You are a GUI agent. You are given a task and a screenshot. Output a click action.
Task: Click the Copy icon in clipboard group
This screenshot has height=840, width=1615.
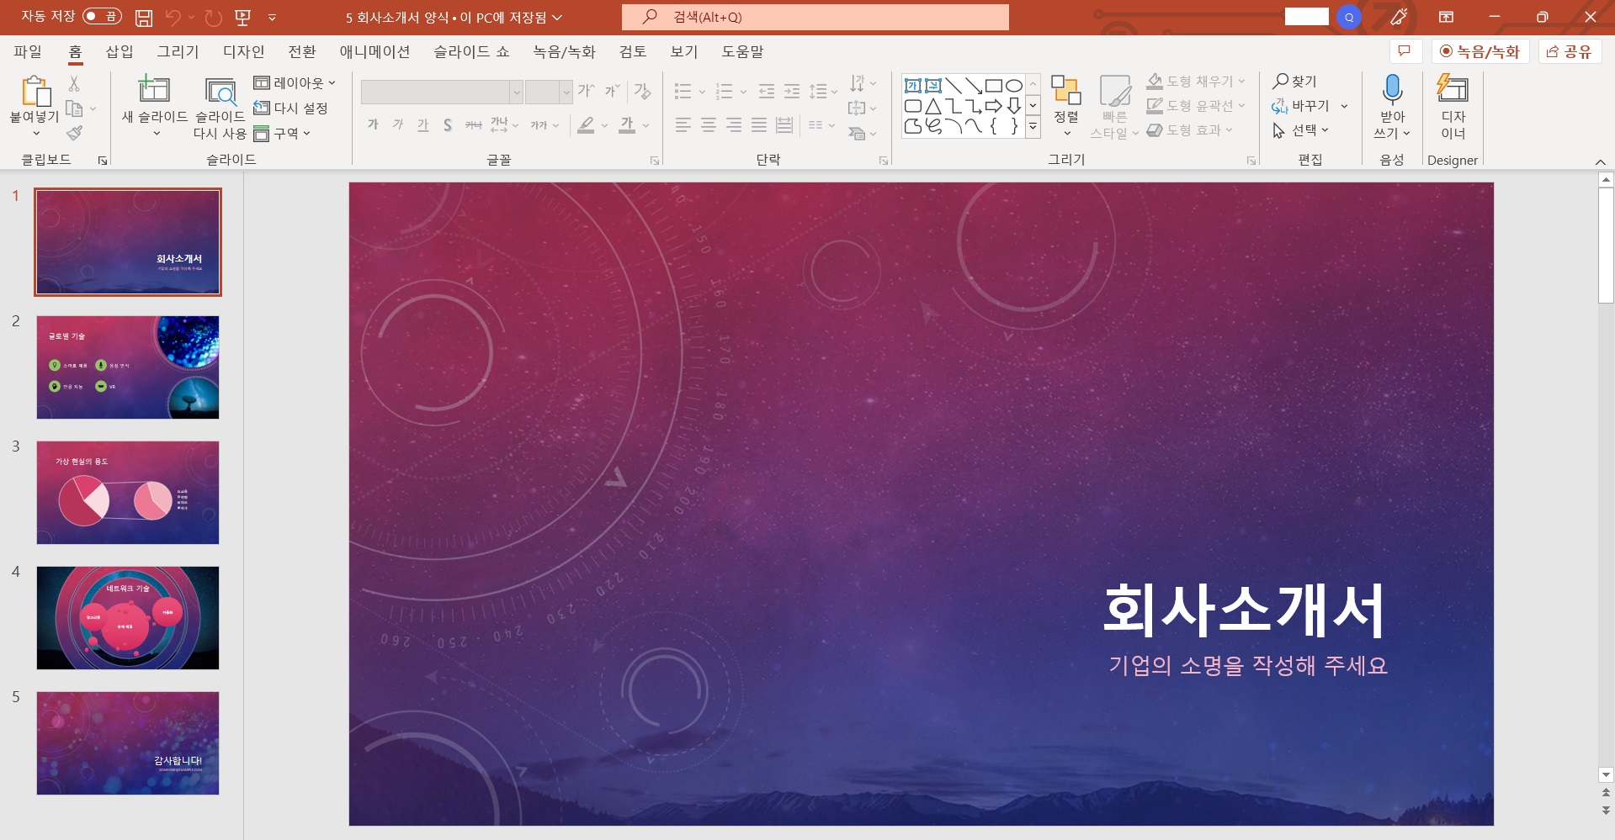[x=75, y=108]
